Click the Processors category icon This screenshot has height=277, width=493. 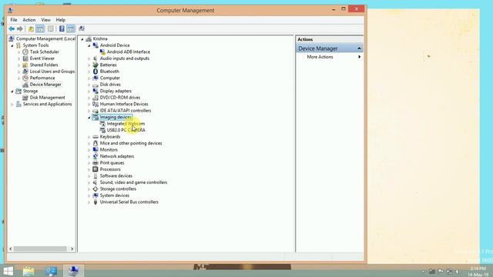[x=96, y=169]
